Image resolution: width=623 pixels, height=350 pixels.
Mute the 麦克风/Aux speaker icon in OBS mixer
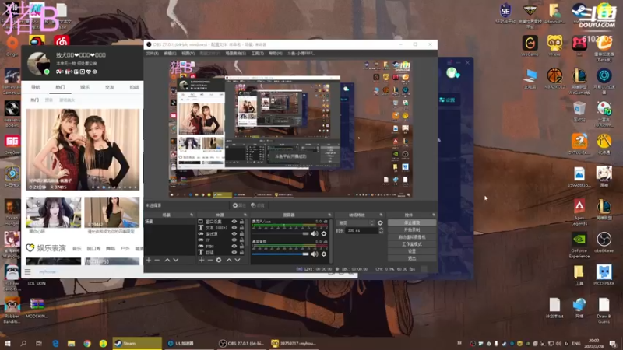pyautogui.click(x=315, y=234)
